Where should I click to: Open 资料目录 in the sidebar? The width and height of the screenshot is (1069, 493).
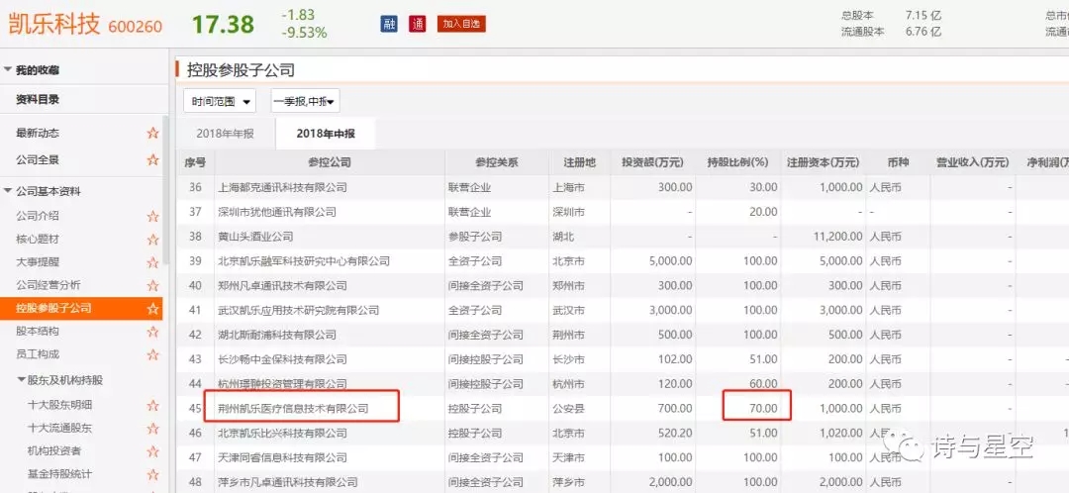point(38,99)
